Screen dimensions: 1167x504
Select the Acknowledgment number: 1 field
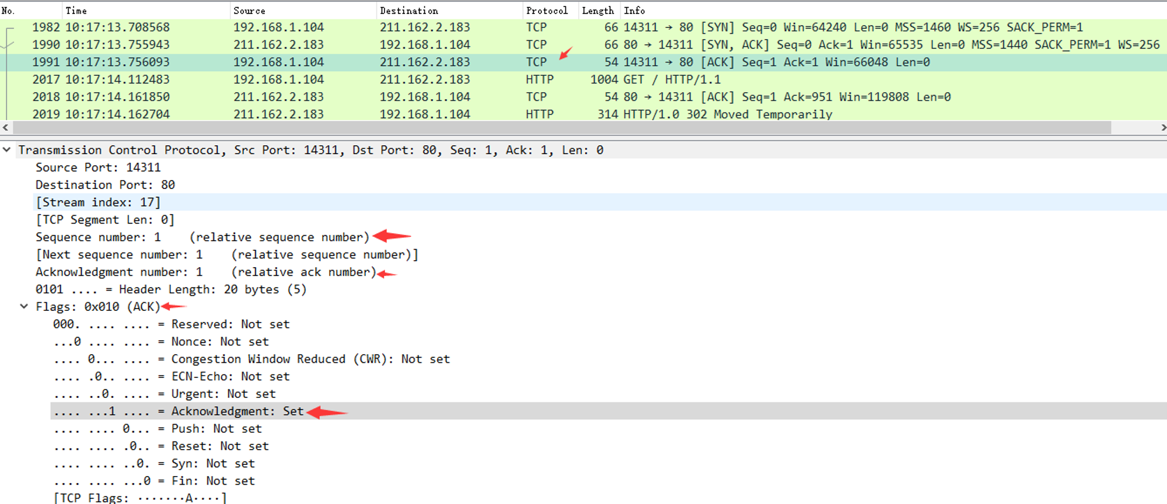pos(206,272)
